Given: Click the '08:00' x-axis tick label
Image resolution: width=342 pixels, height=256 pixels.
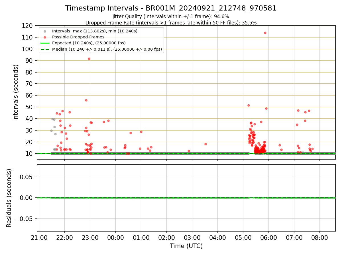Looking at the screenshot, I should (320, 237).
